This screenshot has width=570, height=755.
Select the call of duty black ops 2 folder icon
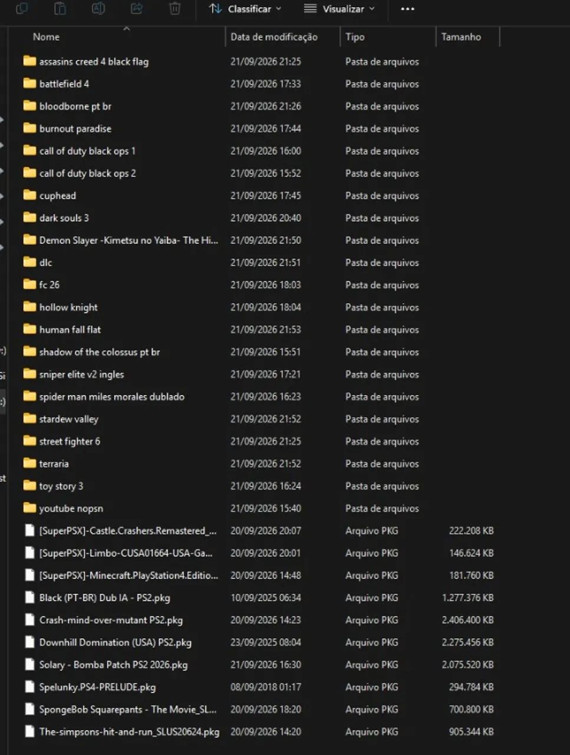click(x=29, y=173)
